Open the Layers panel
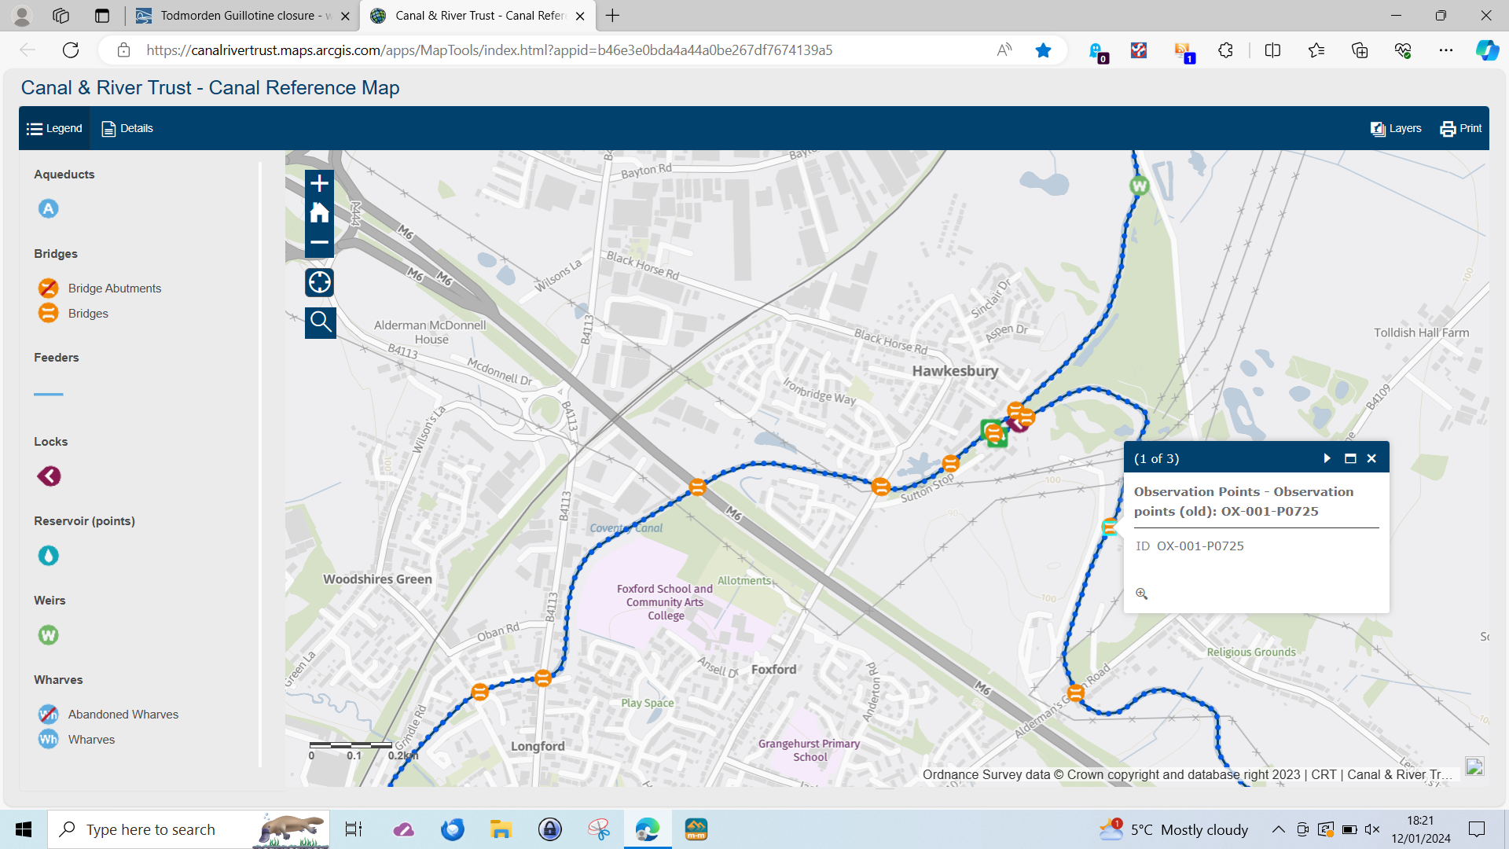The height and width of the screenshot is (849, 1509). (1396, 128)
